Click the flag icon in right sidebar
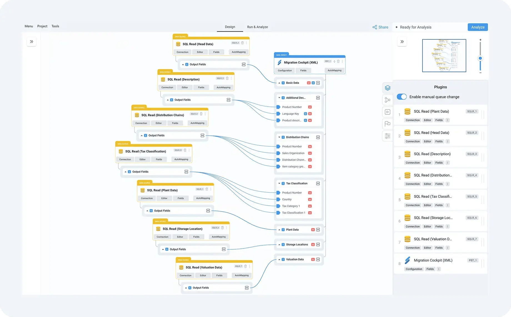 pos(388,124)
